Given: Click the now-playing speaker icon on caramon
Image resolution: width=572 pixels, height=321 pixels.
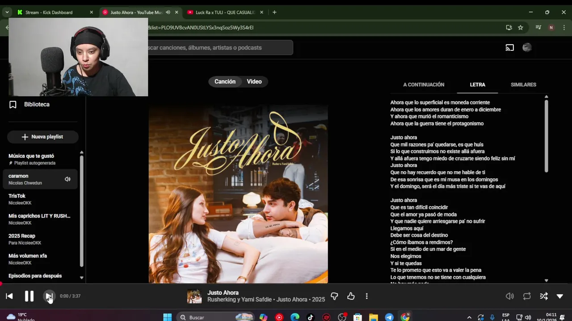Looking at the screenshot, I should pyautogui.click(x=67, y=179).
